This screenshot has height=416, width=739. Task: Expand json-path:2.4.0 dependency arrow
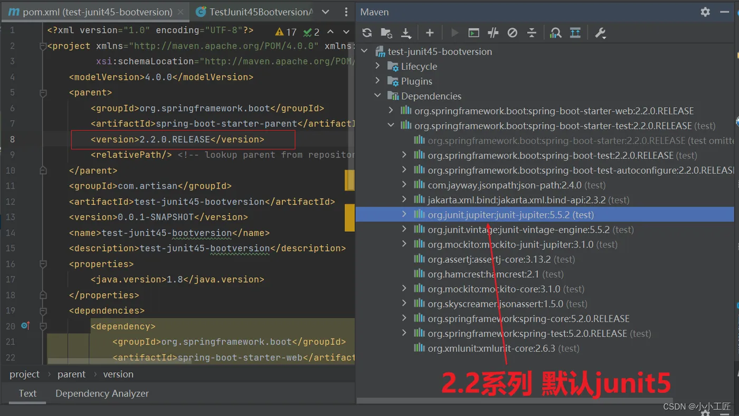tap(404, 185)
